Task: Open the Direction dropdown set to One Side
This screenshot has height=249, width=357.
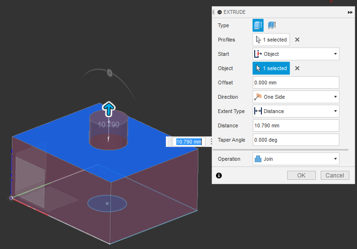Action: coord(296,97)
